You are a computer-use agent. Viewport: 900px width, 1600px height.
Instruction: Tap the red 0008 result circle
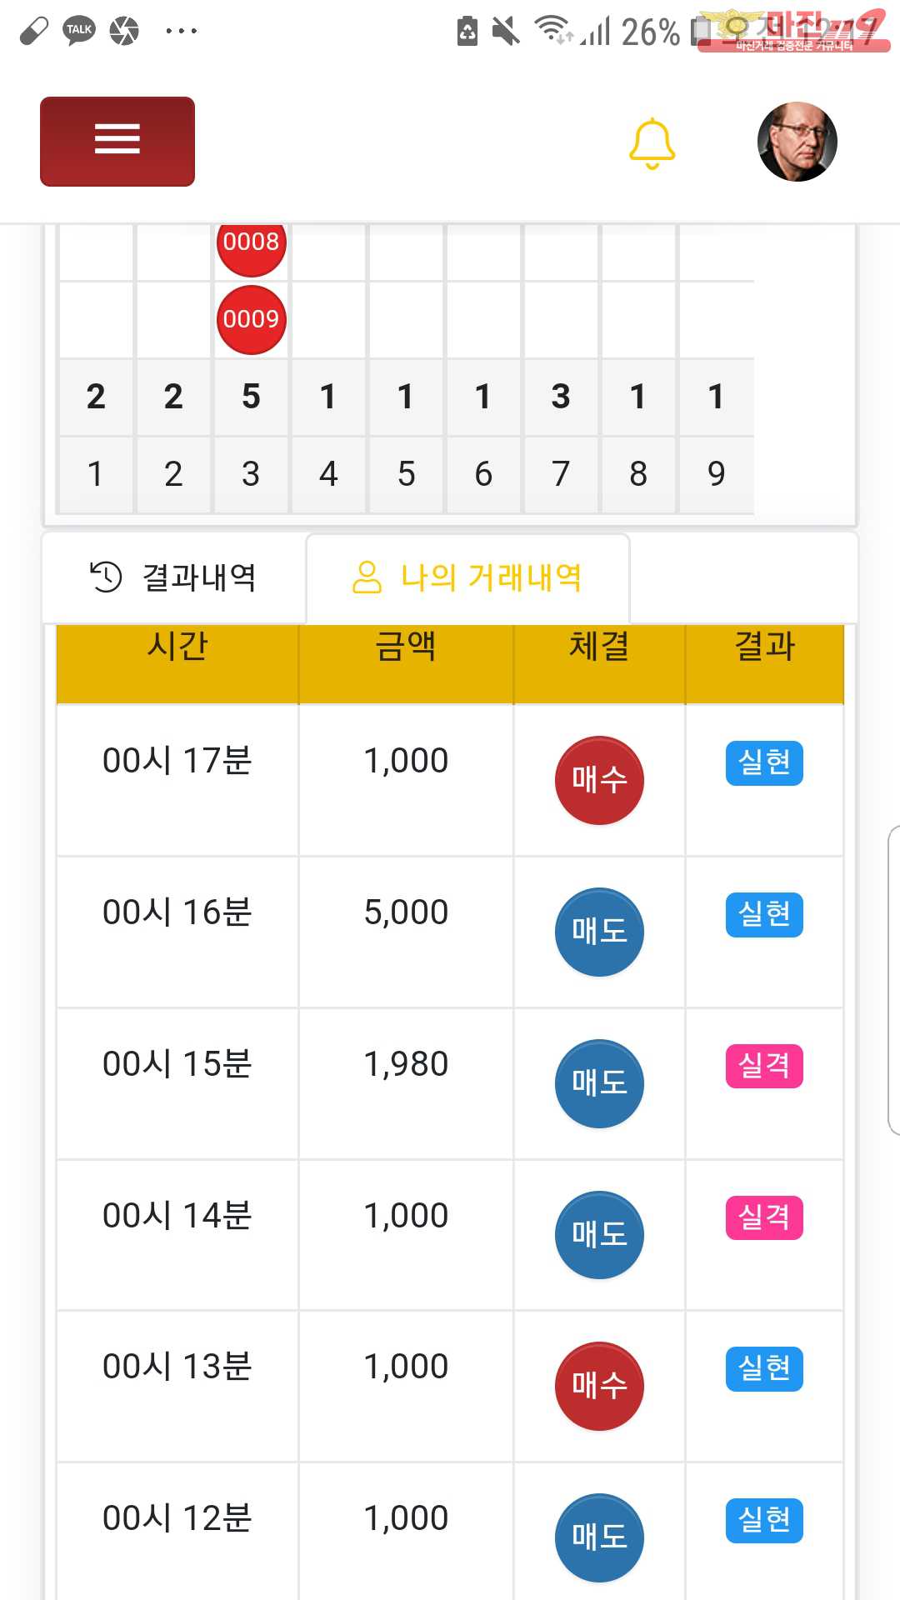point(251,242)
